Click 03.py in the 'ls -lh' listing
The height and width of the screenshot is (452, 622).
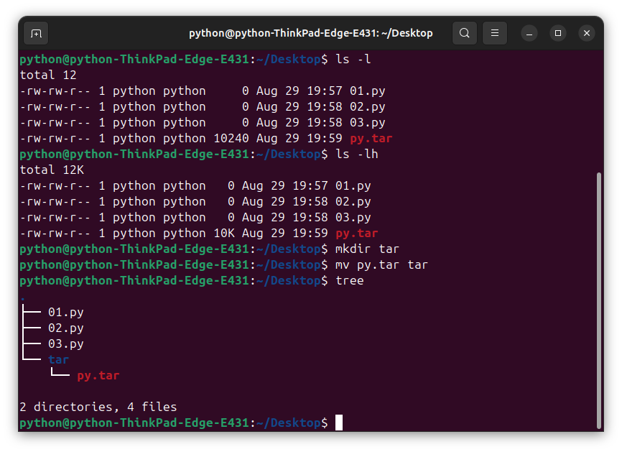(x=353, y=218)
